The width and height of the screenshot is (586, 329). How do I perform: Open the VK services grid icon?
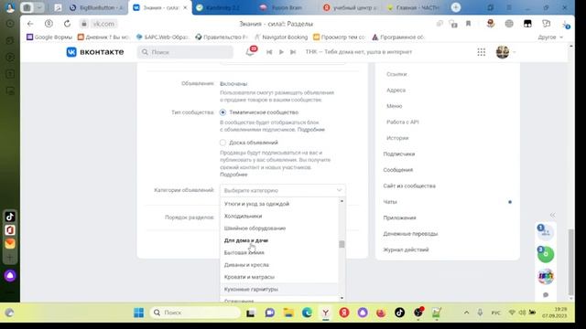[x=481, y=52]
